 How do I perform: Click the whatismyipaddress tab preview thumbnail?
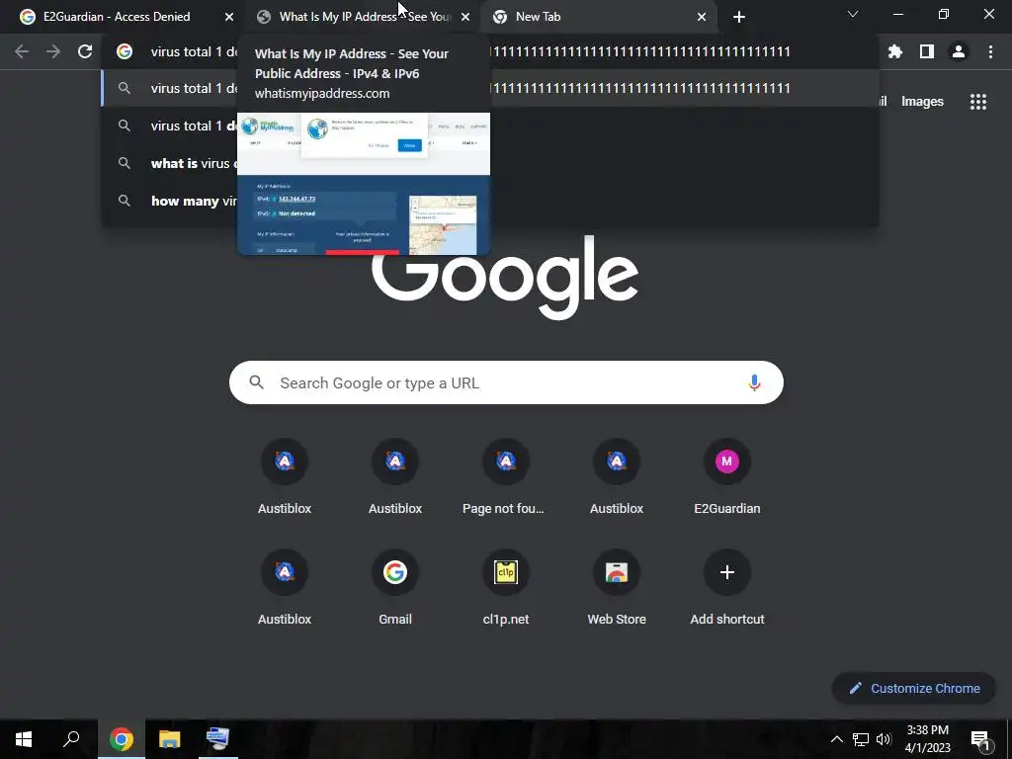[x=364, y=184]
